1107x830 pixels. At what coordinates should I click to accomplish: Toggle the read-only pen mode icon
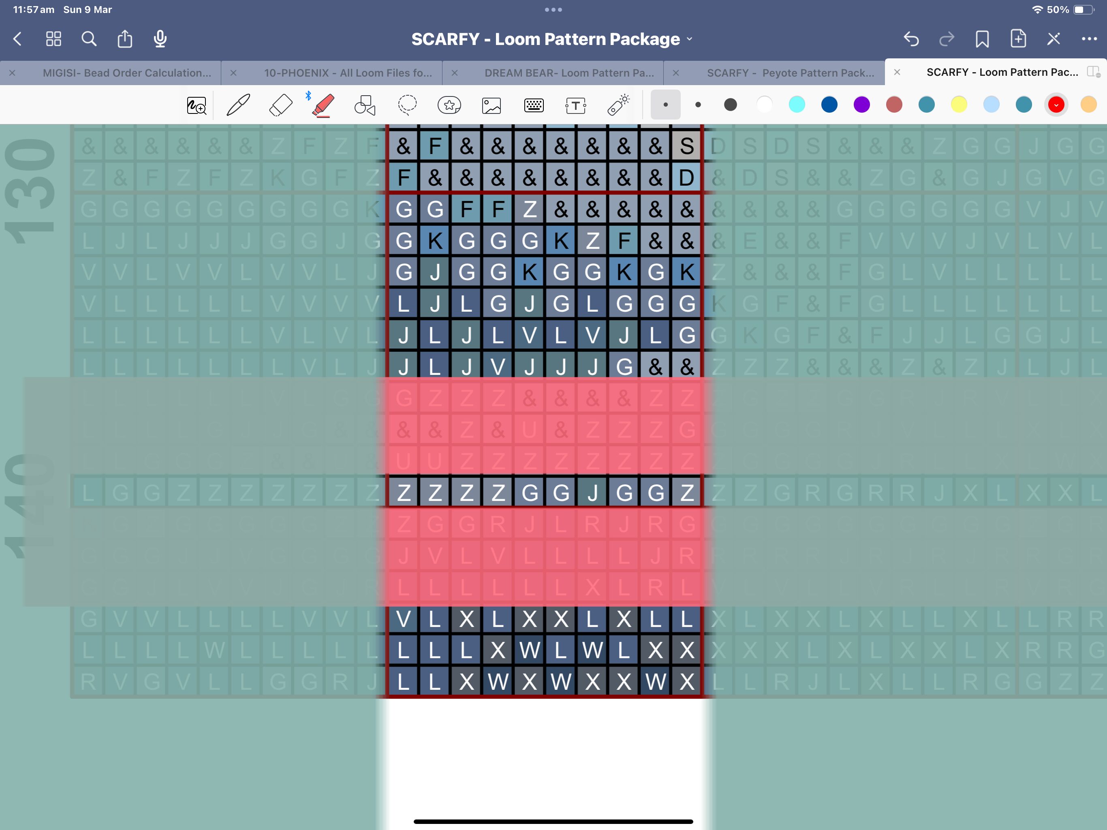(1054, 39)
